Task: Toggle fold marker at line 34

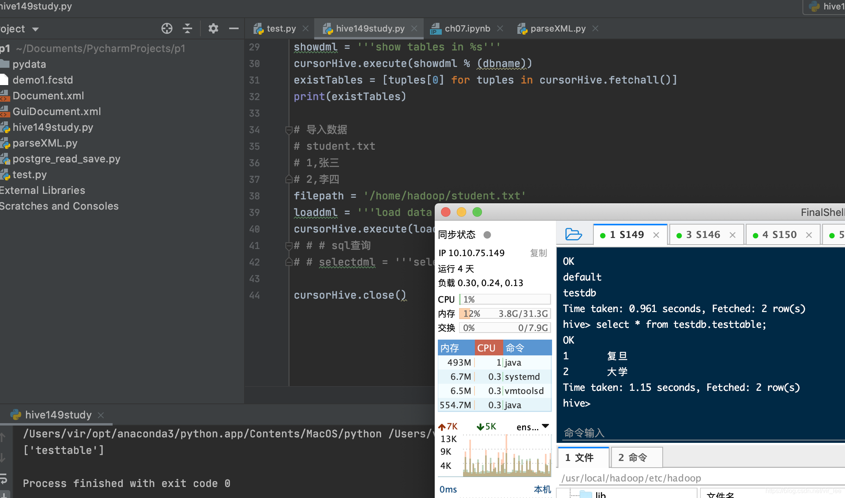Action: (289, 130)
